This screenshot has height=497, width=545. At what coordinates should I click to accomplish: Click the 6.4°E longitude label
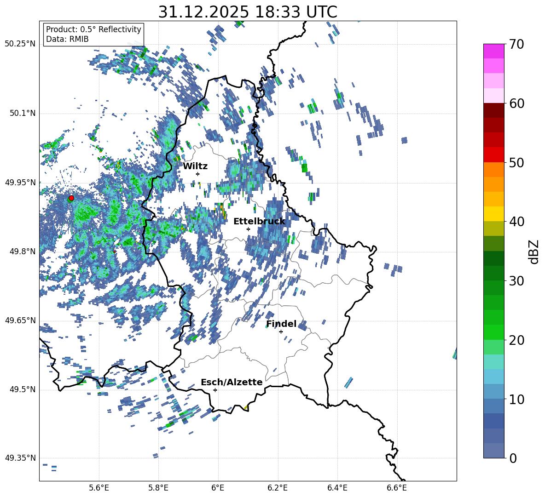coord(337,488)
